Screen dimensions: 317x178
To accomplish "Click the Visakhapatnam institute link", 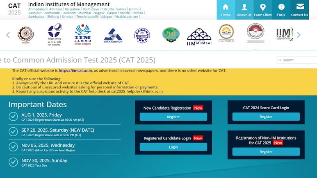I will (x=127, y=16).
